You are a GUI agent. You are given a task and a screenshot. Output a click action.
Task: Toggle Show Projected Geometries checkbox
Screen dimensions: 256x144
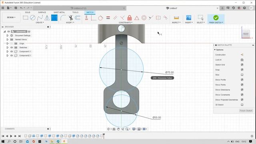pyautogui.click(x=242, y=100)
